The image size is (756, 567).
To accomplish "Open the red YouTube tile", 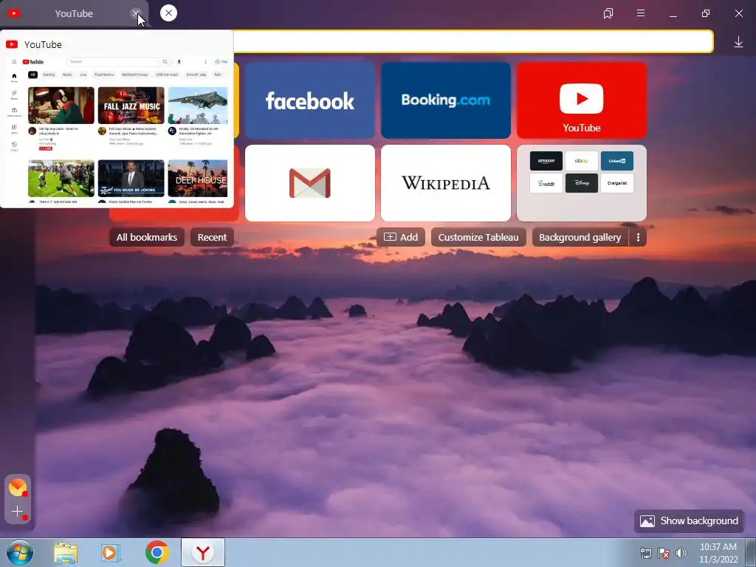I will [x=582, y=100].
